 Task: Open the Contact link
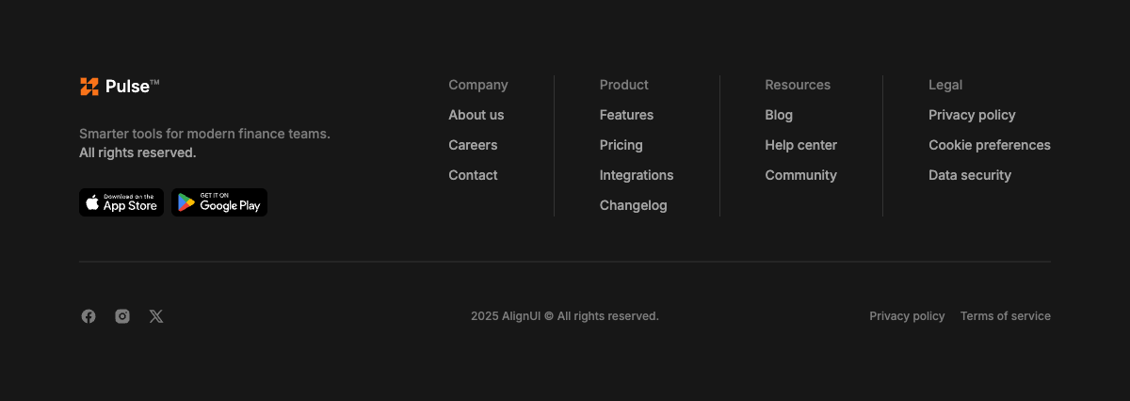(x=473, y=175)
